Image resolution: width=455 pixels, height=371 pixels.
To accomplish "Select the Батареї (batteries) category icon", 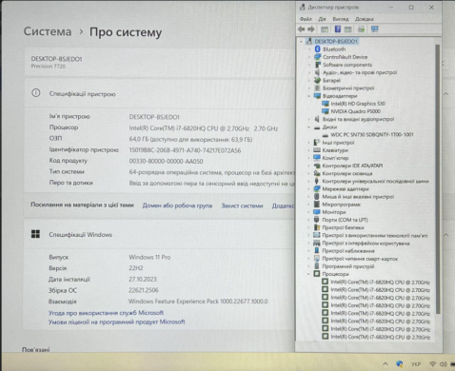I will pos(317,80).
